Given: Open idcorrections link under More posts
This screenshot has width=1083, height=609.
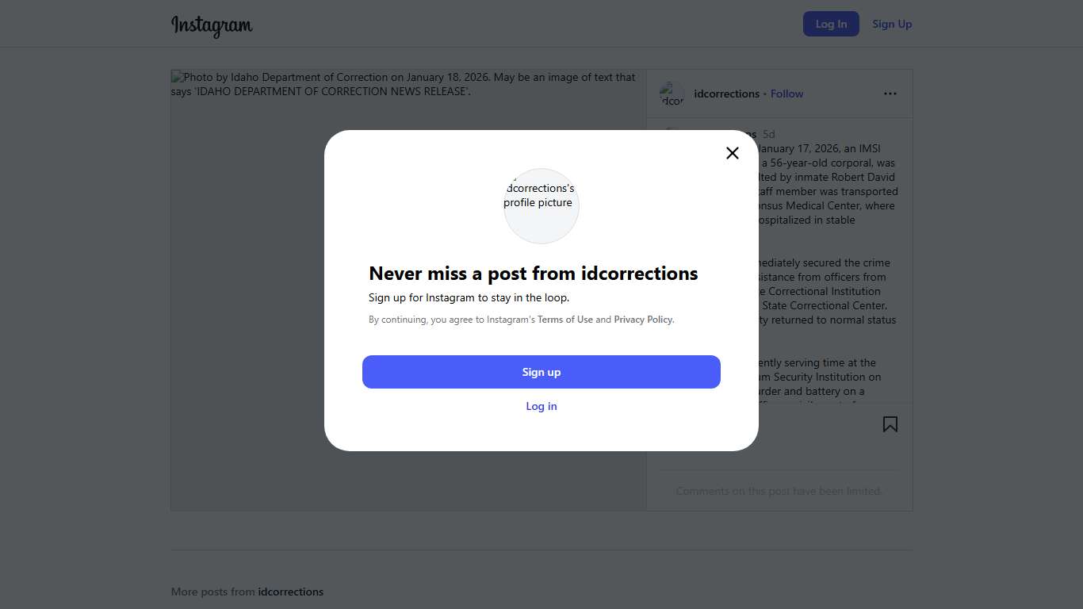Looking at the screenshot, I should tap(290, 592).
